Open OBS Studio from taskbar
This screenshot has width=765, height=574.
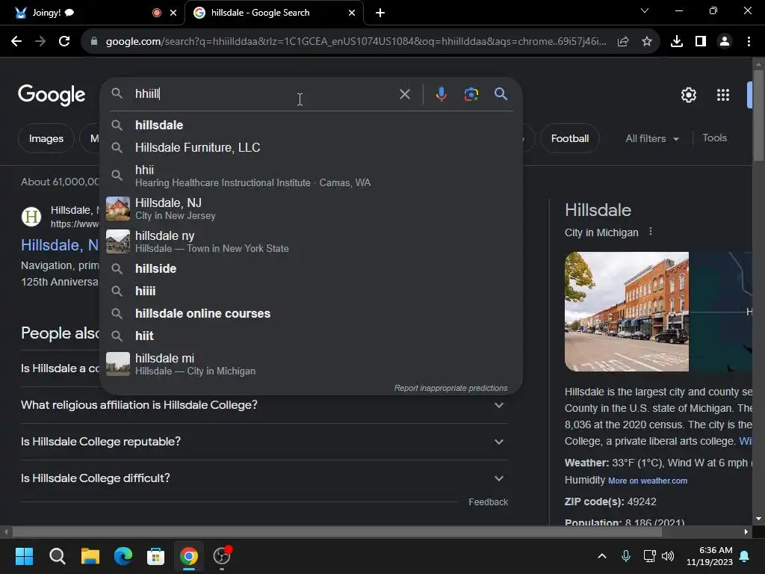coord(222,556)
